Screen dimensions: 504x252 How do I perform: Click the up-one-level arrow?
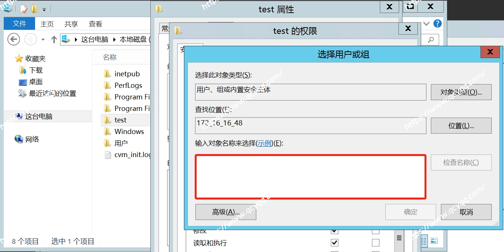click(x=54, y=39)
